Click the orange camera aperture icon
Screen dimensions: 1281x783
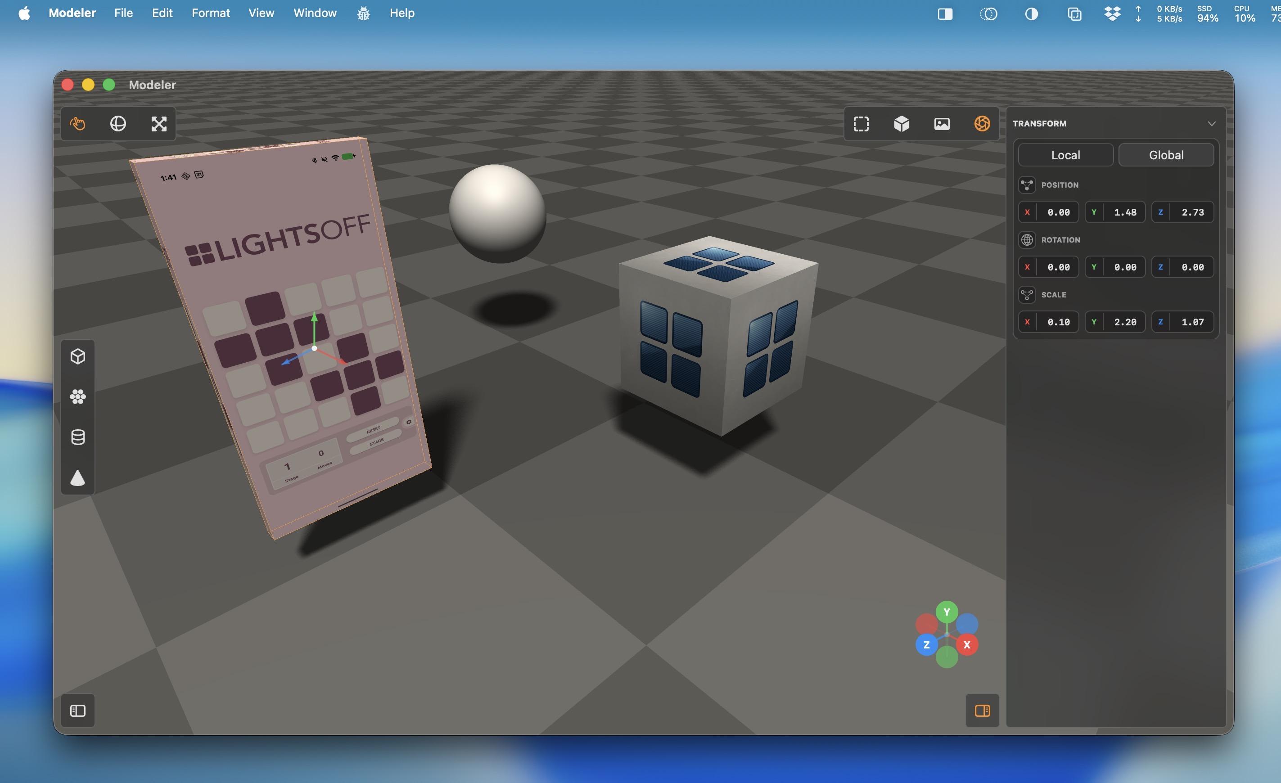(982, 124)
